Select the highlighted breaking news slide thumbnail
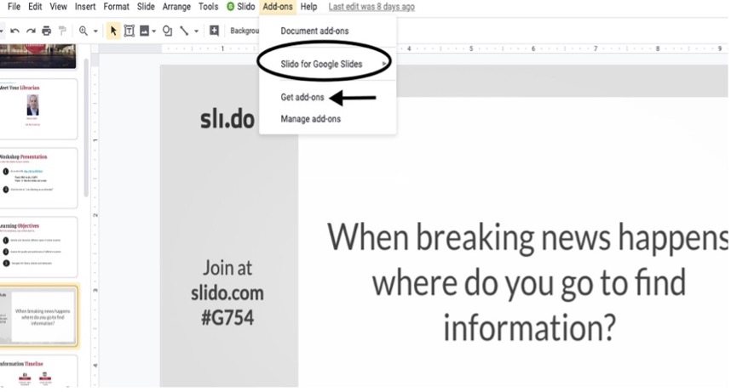This screenshot has height=392, width=731. (x=38, y=316)
